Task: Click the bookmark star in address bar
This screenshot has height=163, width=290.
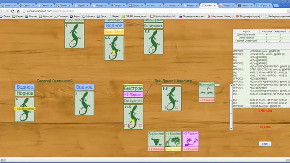Action: click(x=288, y=11)
